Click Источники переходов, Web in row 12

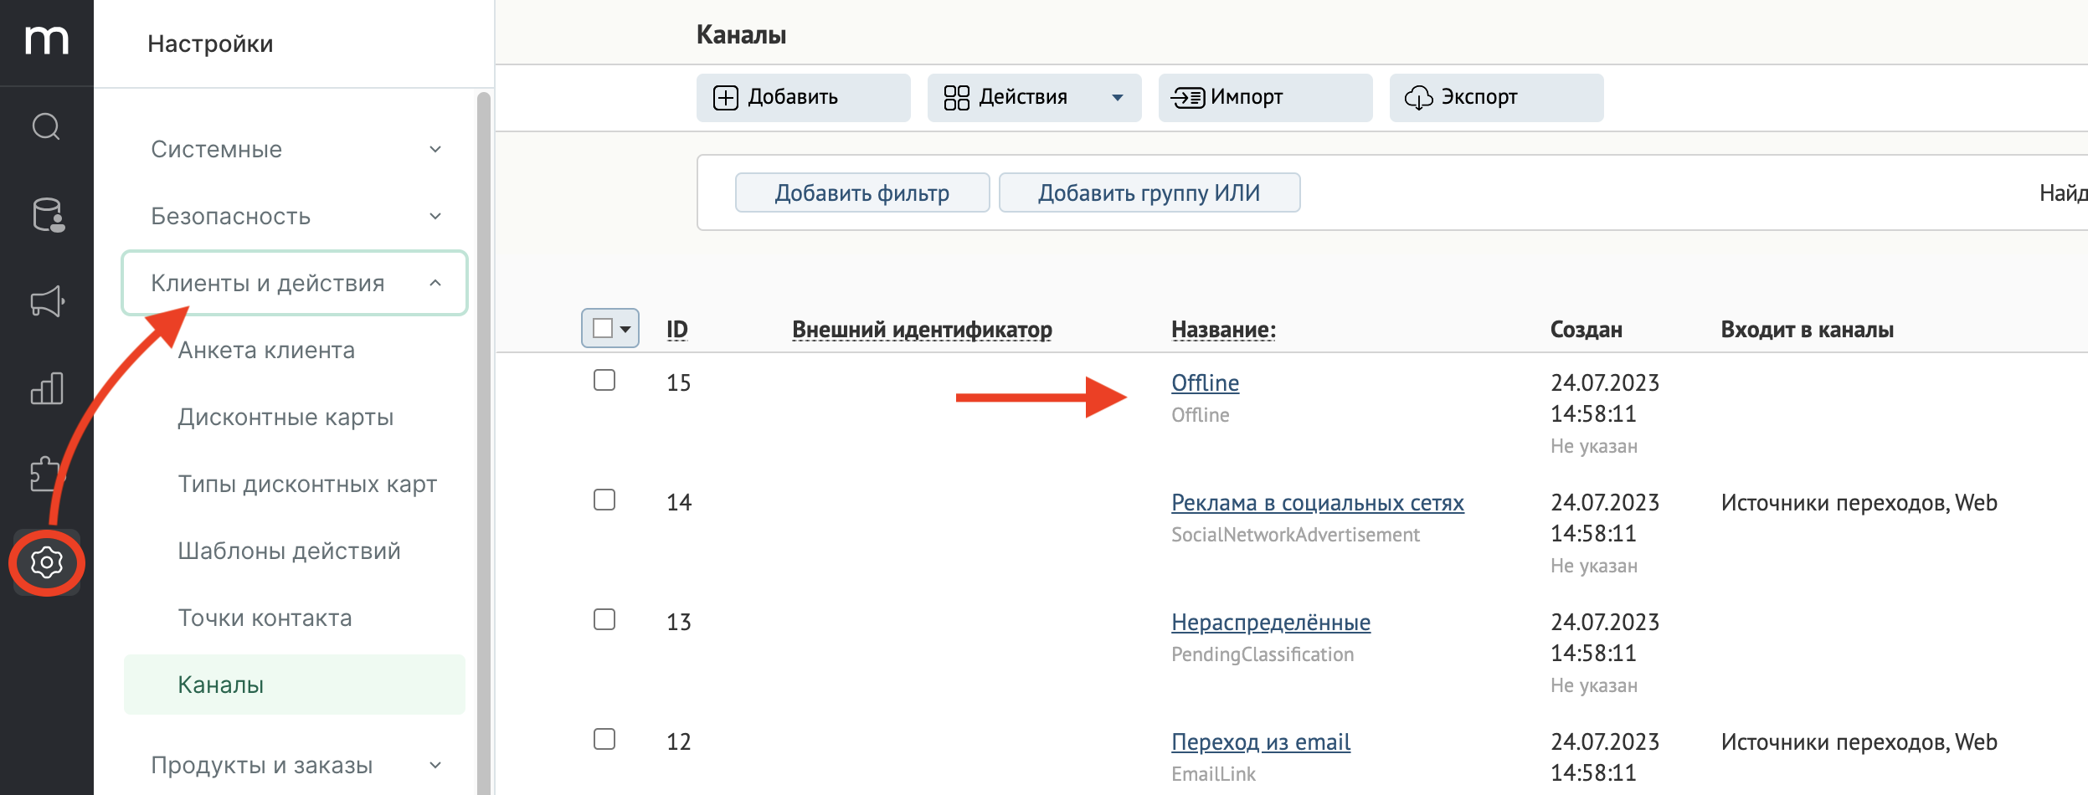coord(1859,741)
